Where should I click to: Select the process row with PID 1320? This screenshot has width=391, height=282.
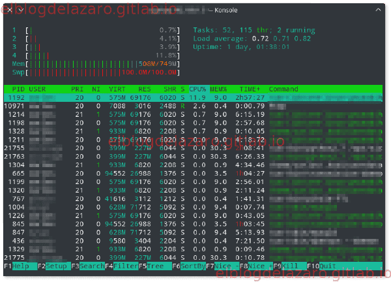193,191
